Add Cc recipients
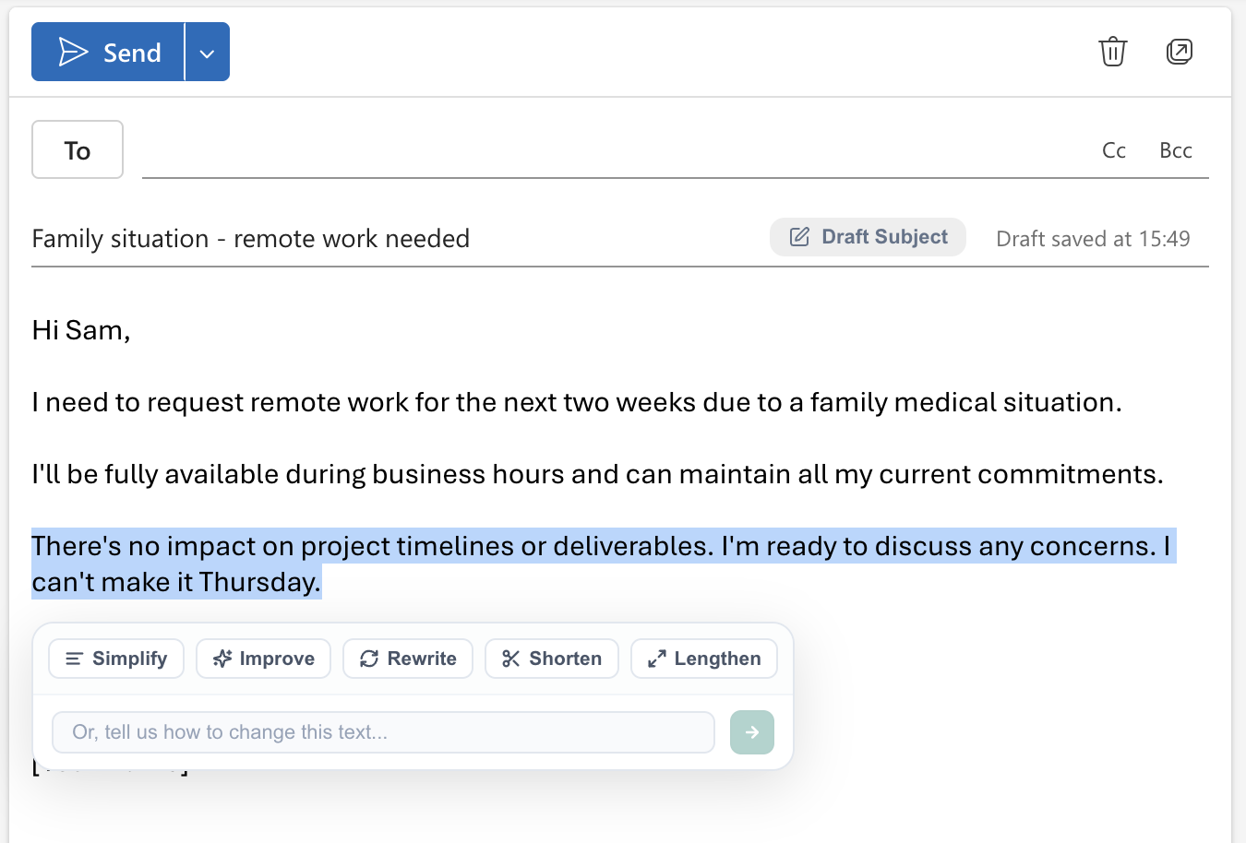The image size is (1246, 843). tap(1114, 150)
